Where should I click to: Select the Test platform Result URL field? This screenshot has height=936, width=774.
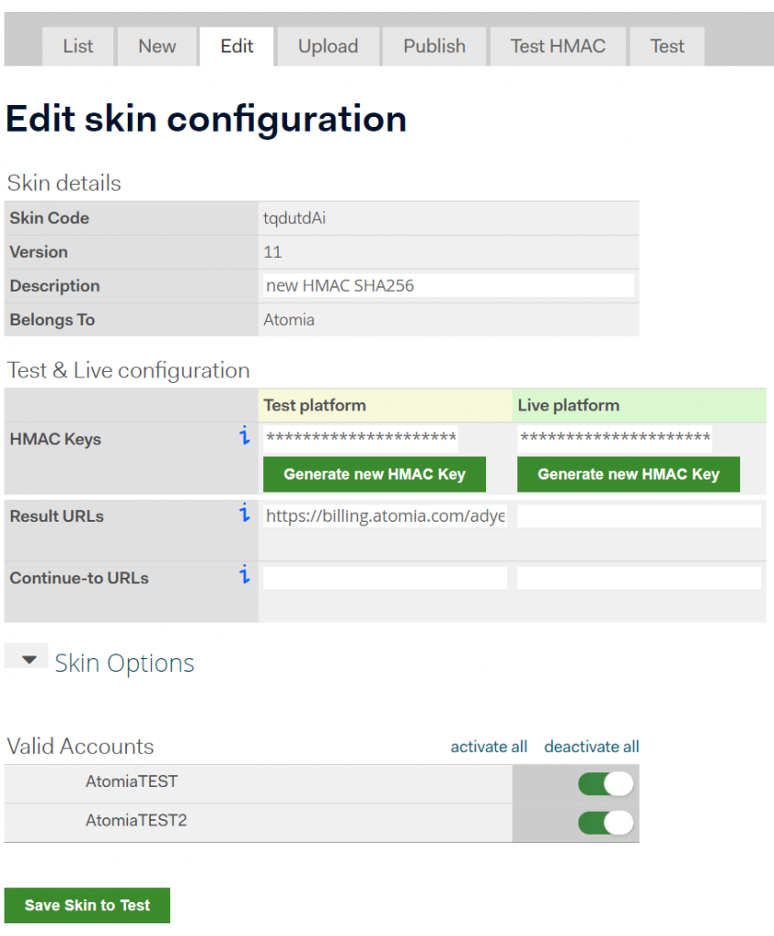384,516
